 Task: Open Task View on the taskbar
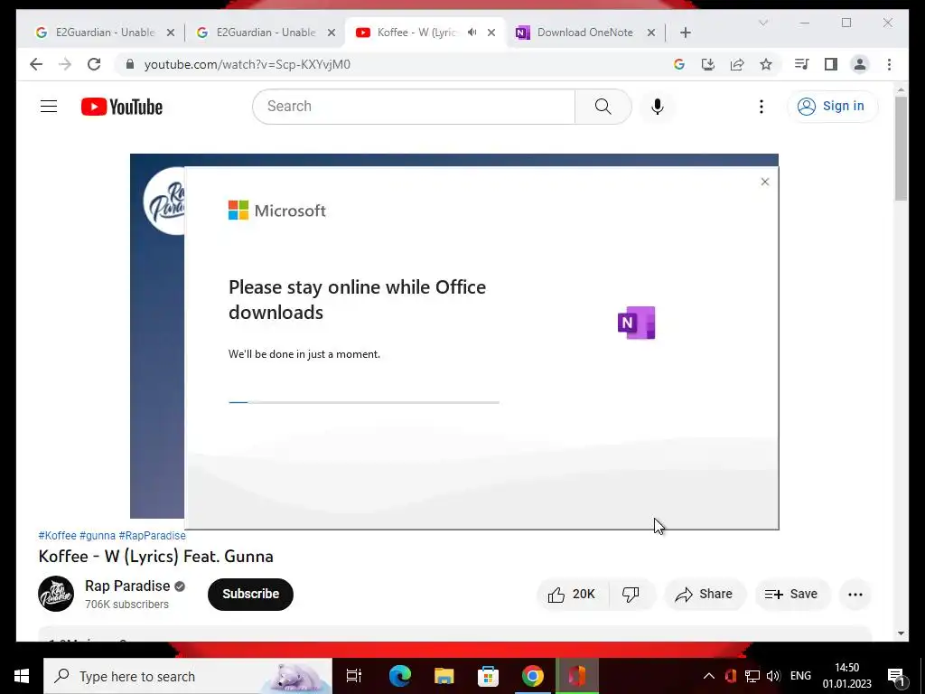coord(353,676)
